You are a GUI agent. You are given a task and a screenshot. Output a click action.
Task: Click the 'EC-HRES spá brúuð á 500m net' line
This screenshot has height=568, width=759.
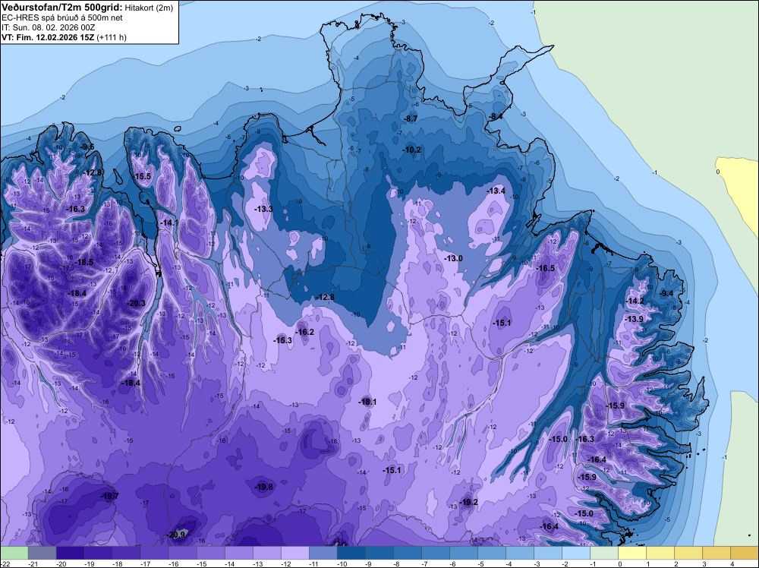tap(62, 17)
